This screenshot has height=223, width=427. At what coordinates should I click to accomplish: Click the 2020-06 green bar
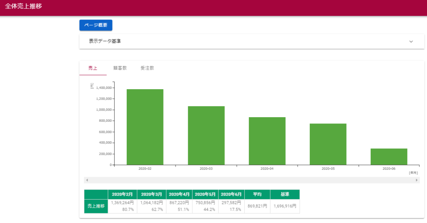(389, 157)
